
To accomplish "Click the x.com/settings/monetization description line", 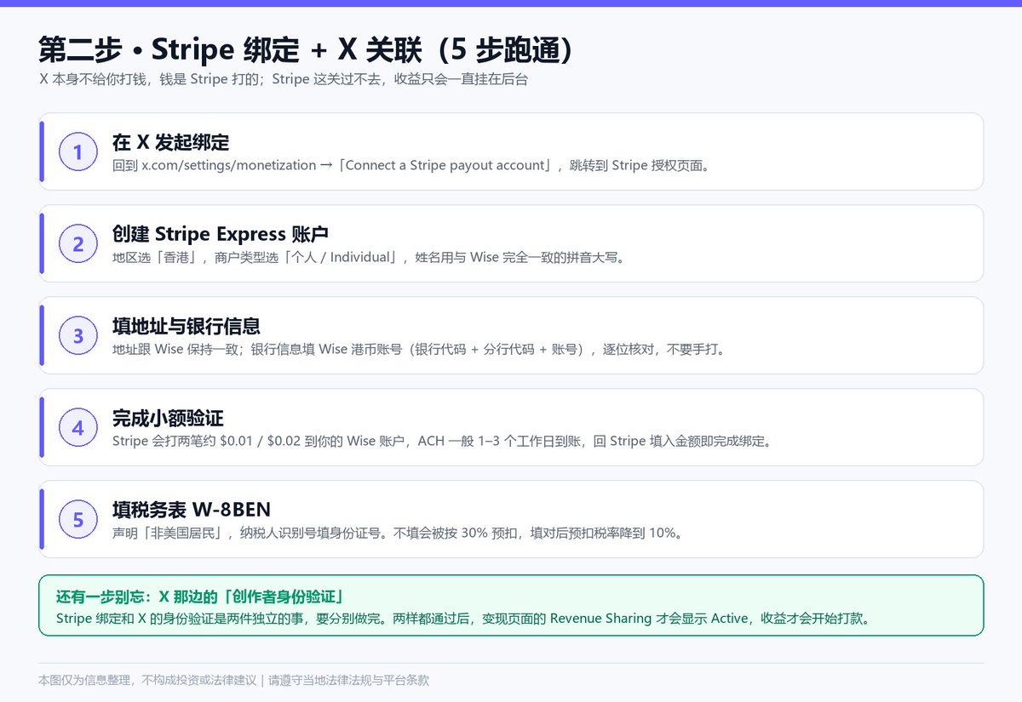I will pos(411,165).
